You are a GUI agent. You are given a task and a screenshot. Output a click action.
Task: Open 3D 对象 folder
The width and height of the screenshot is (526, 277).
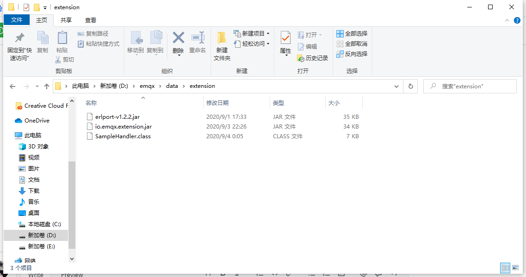pyautogui.click(x=34, y=147)
